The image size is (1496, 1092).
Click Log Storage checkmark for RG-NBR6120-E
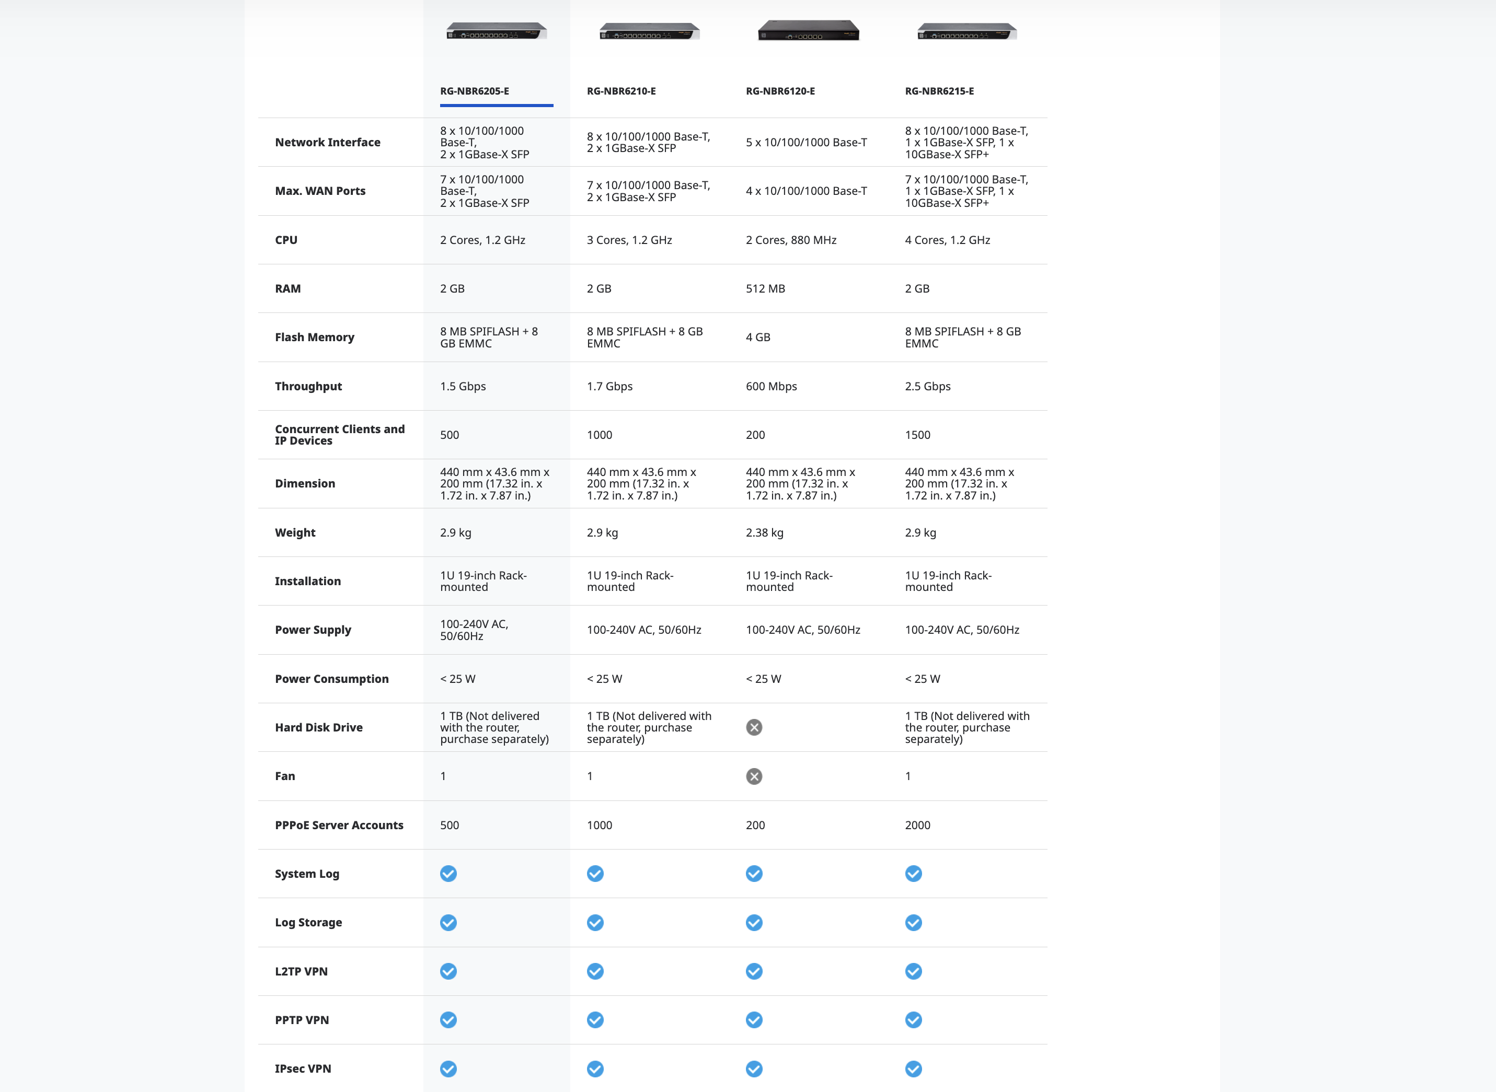point(754,923)
